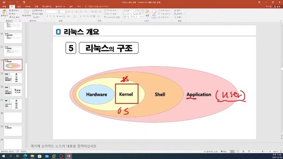The width and height of the screenshot is (283, 159).
Task: Switch to the Insert tab
Action: [19, 7]
